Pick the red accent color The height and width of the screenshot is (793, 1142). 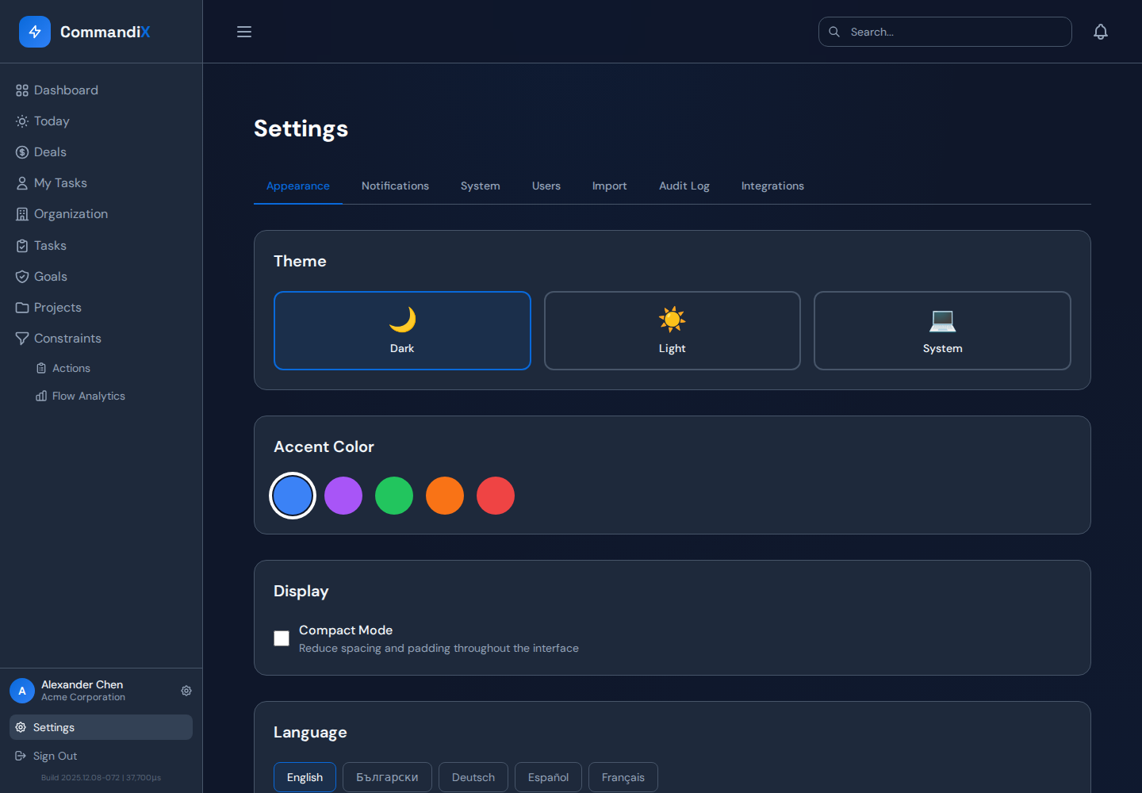pos(496,496)
